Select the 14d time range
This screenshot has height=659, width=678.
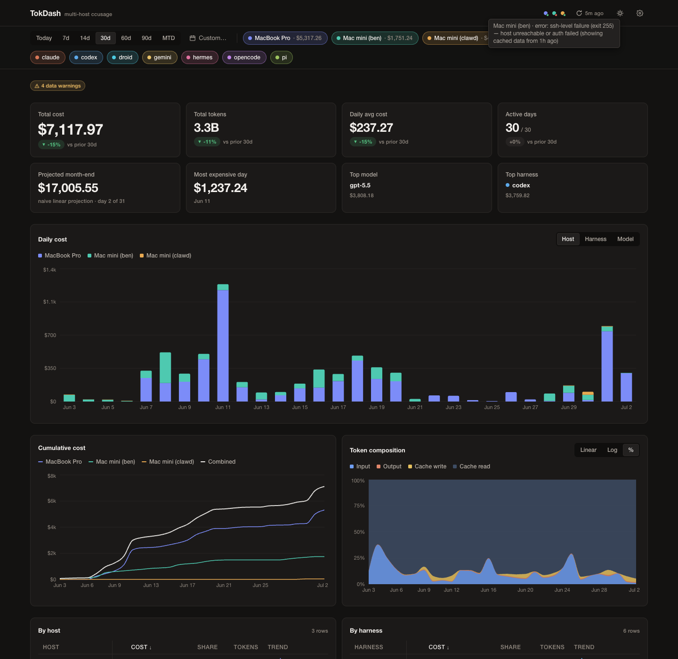click(85, 38)
